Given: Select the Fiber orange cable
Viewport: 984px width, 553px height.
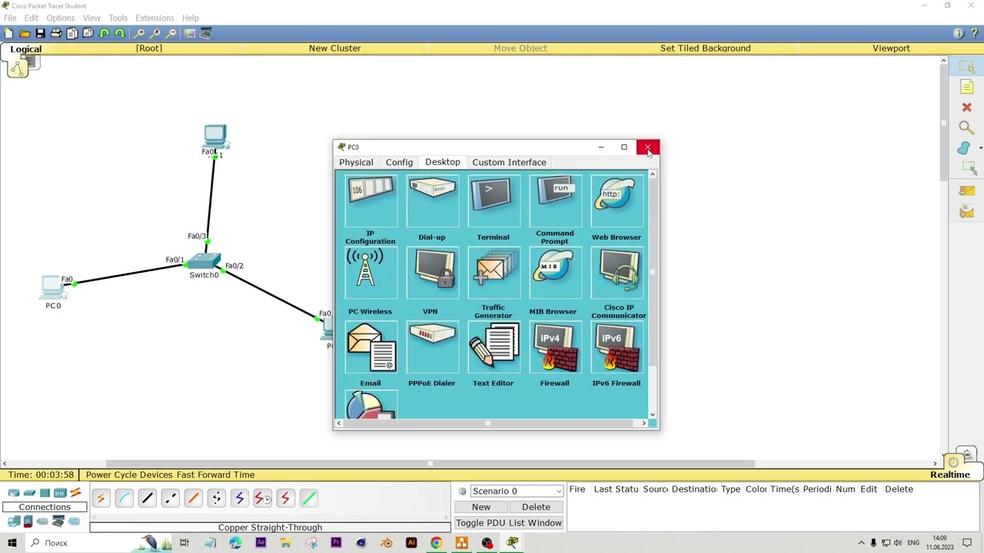Looking at the screenshot, I should click(193, 498).
